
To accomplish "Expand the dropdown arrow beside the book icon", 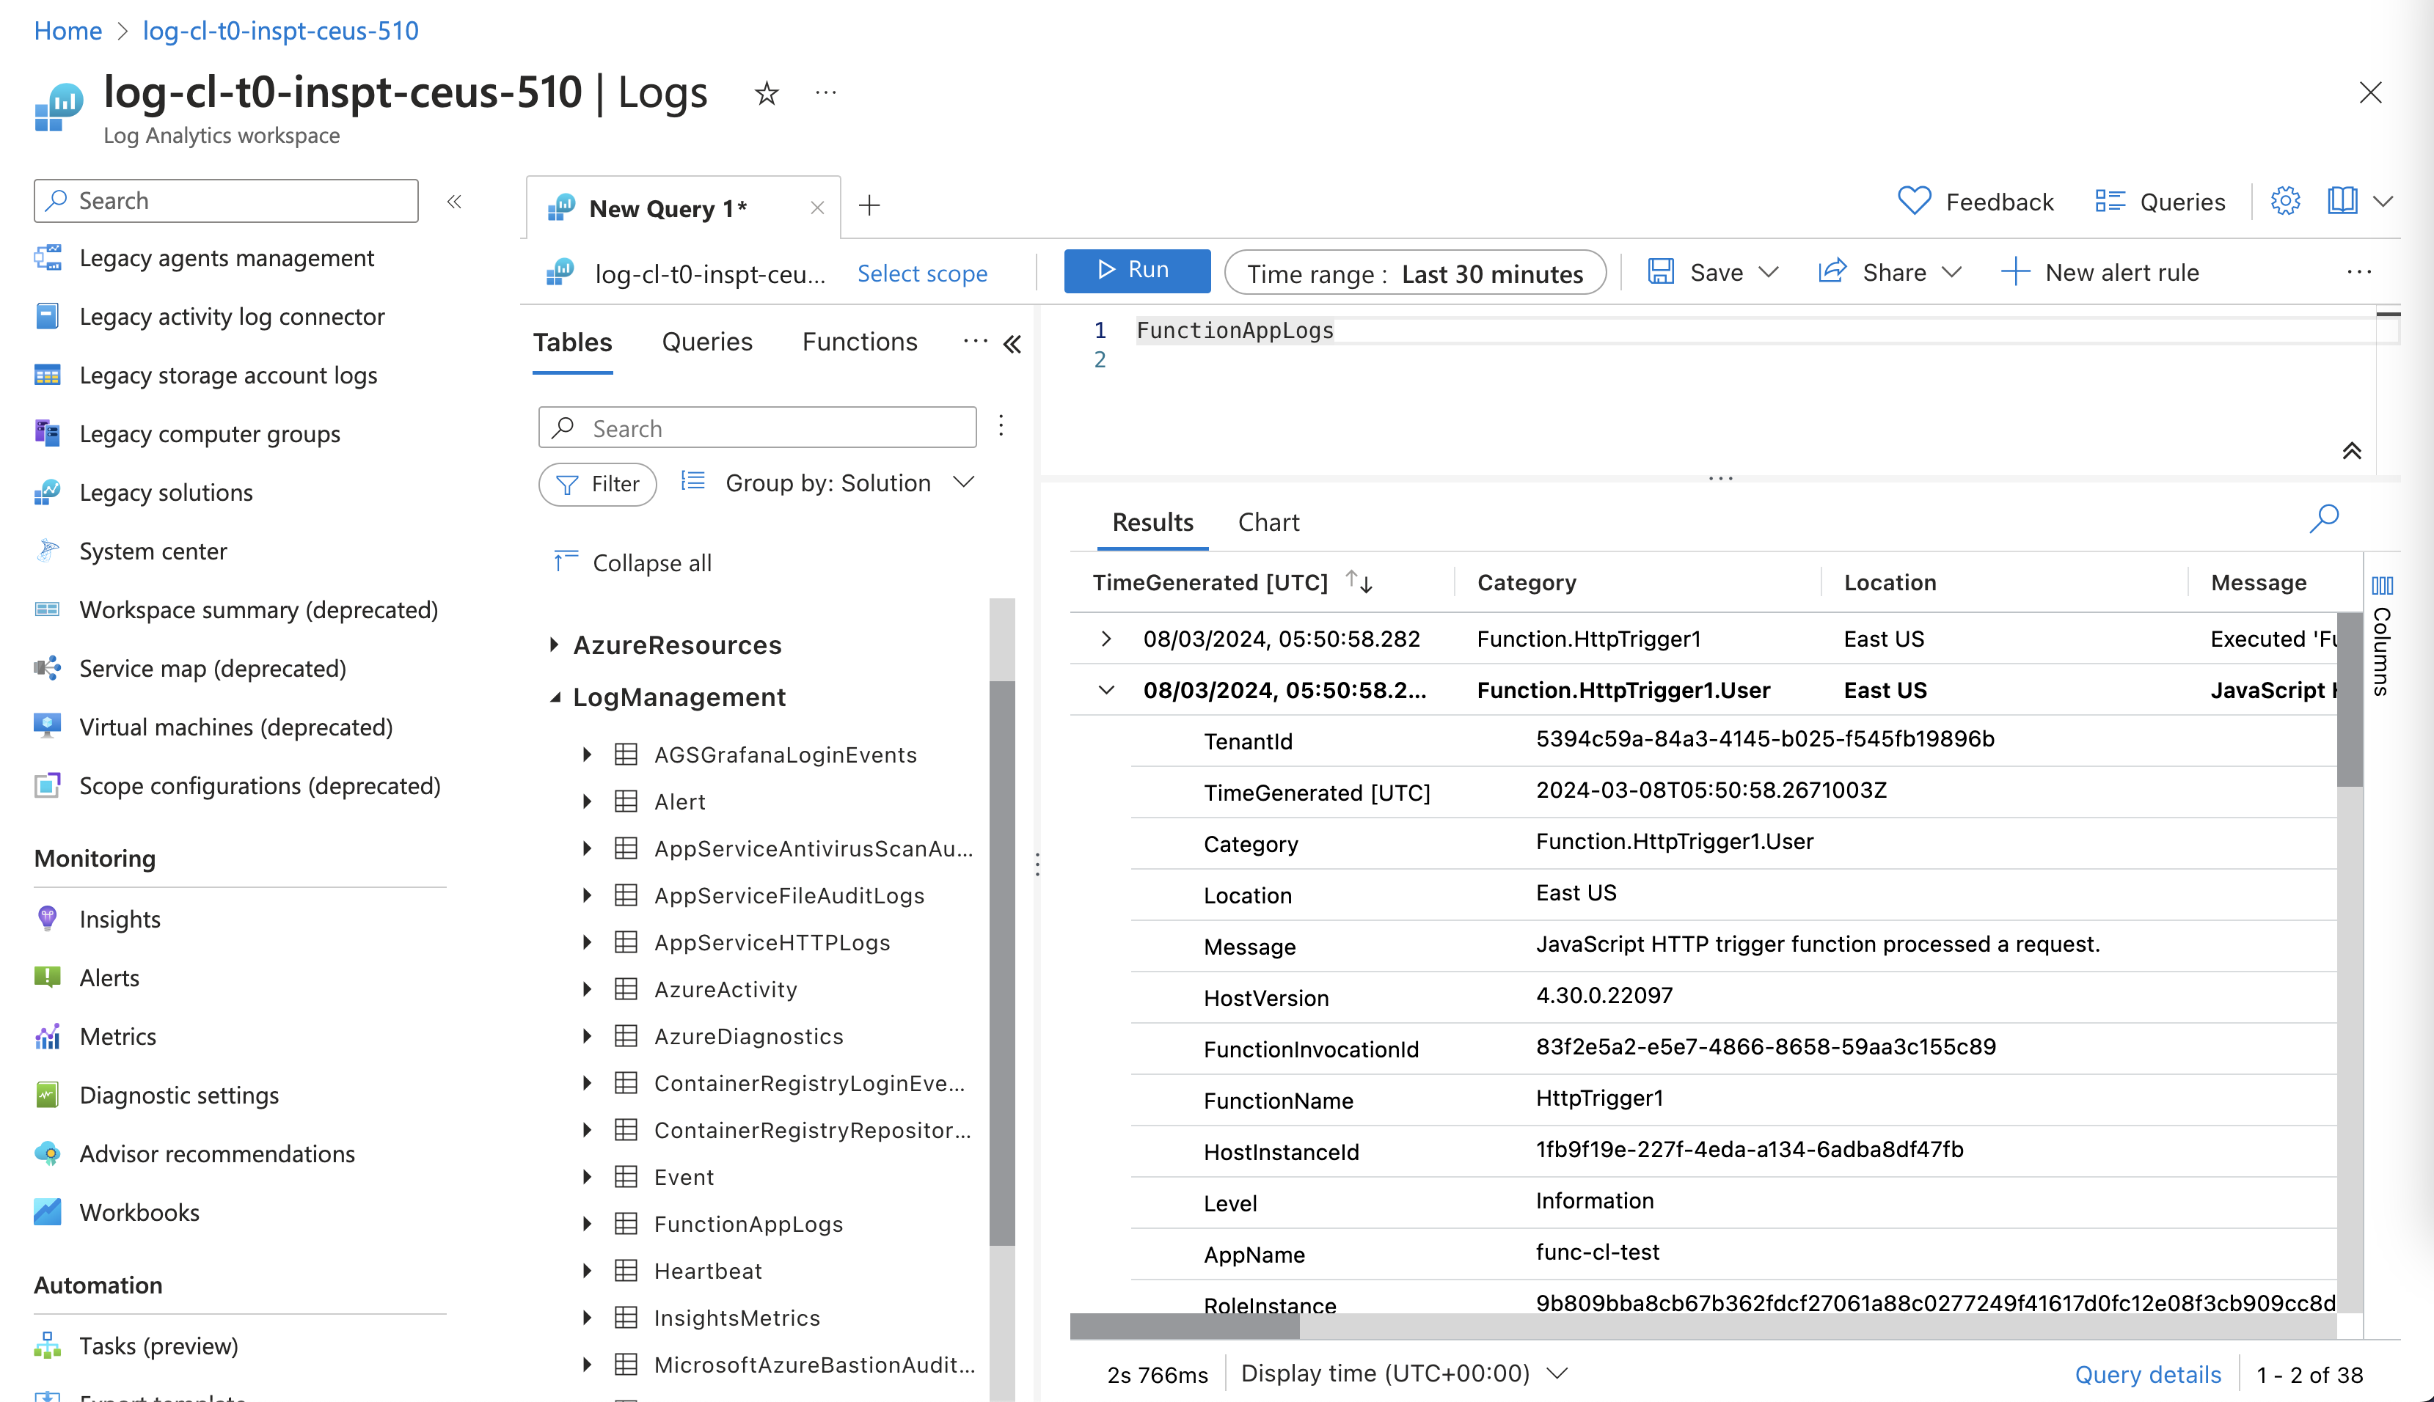I will tap(2382, 201).
